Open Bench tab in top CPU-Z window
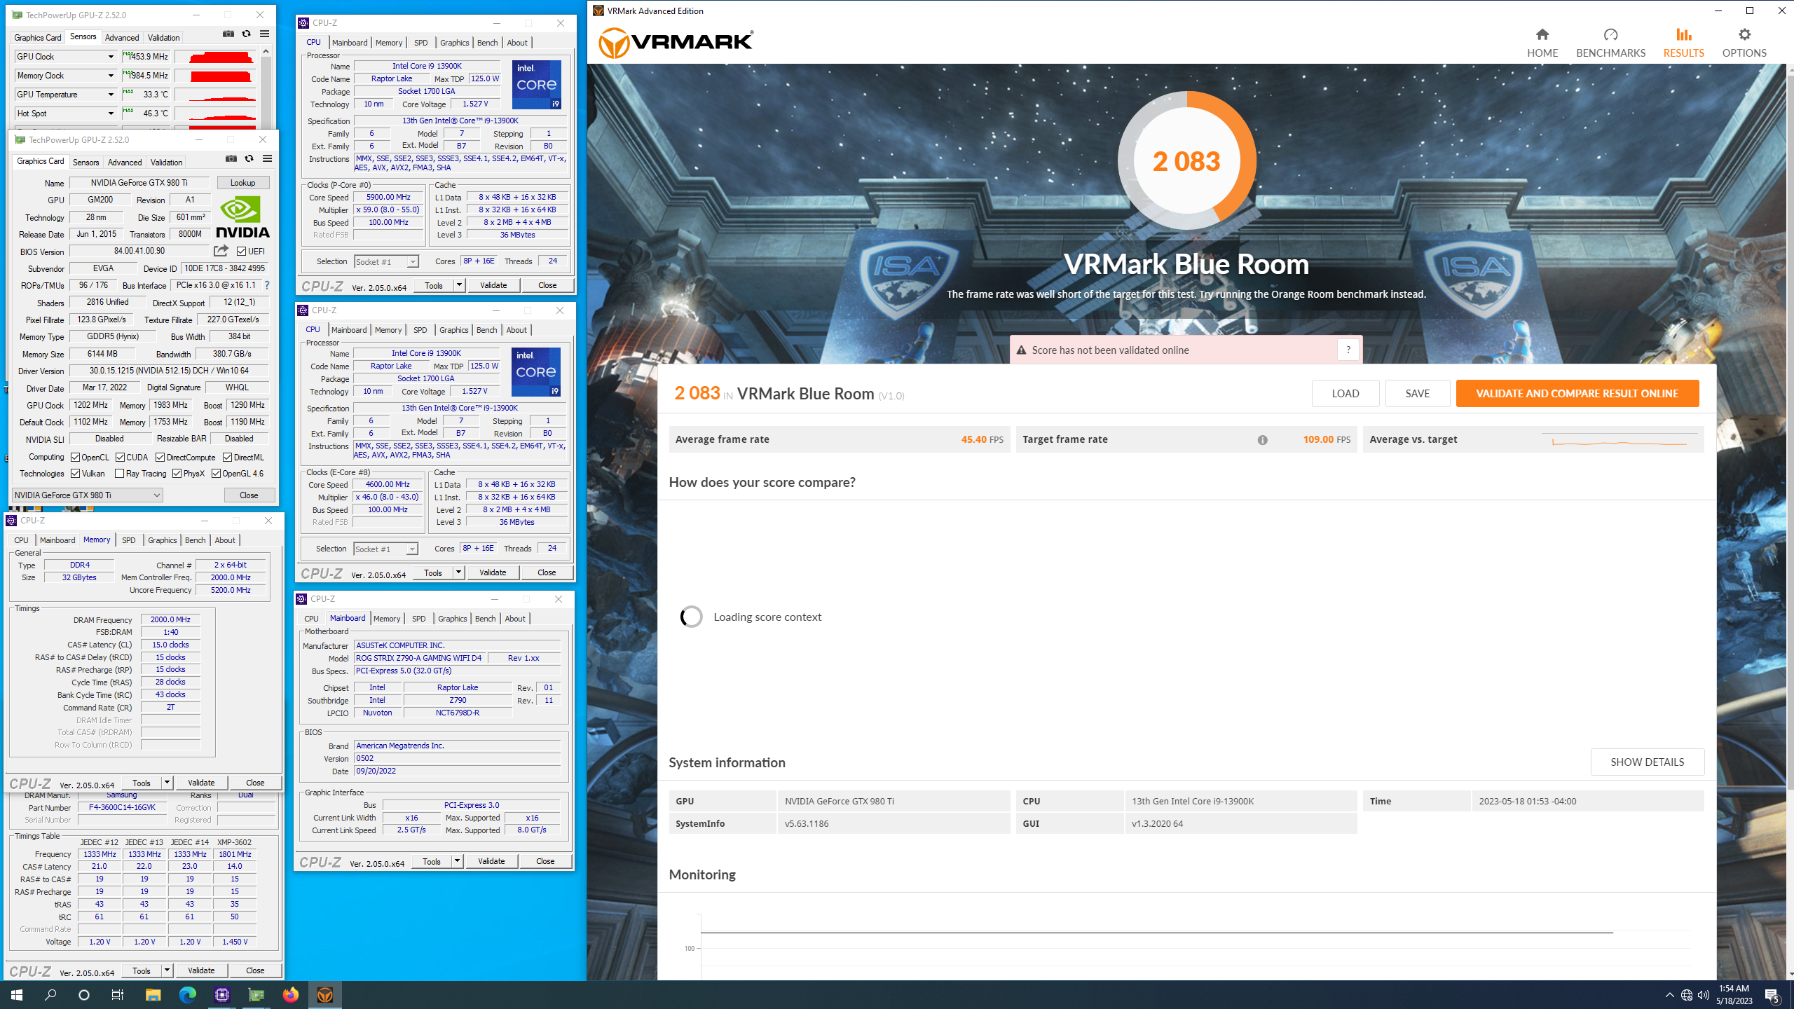This screenshot has width=1794, height=1009. [487, 43]
